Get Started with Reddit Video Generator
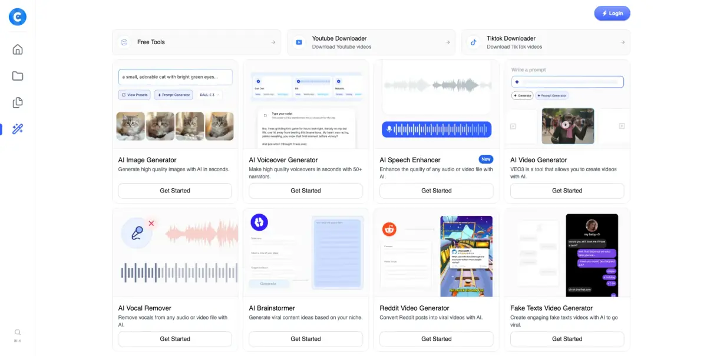The height and width of the screenshot is (356, 707). pyautogui.click(x=437, y=339)
